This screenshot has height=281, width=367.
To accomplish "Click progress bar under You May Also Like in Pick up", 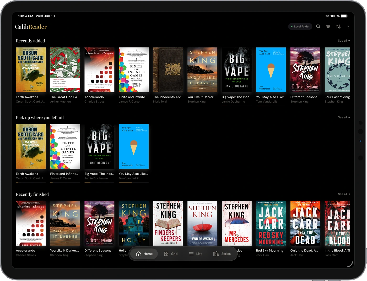I will (x=134, y=183).
